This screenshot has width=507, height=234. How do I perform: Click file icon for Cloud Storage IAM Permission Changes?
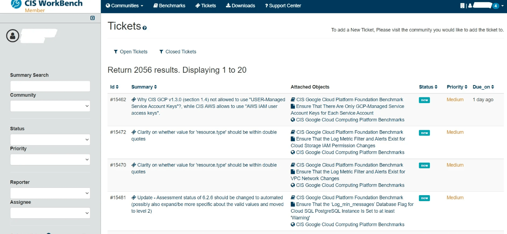pyautogui.click(x=293, y=139)
